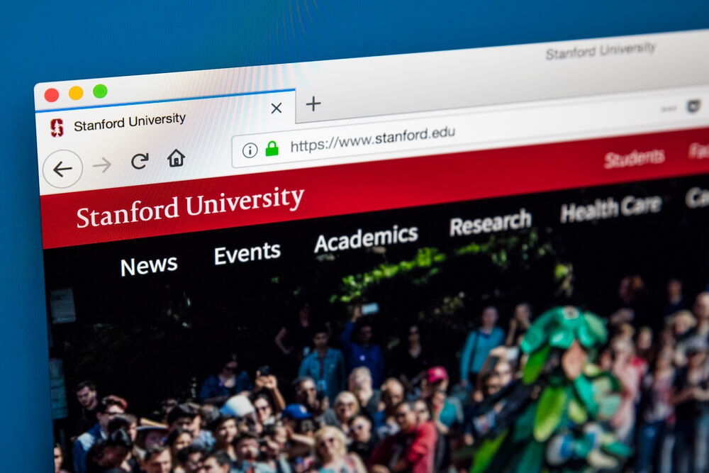Viewport: 709px width, 473px height.
Task: Show site information via the circled i icon
Action: [250, 150]
